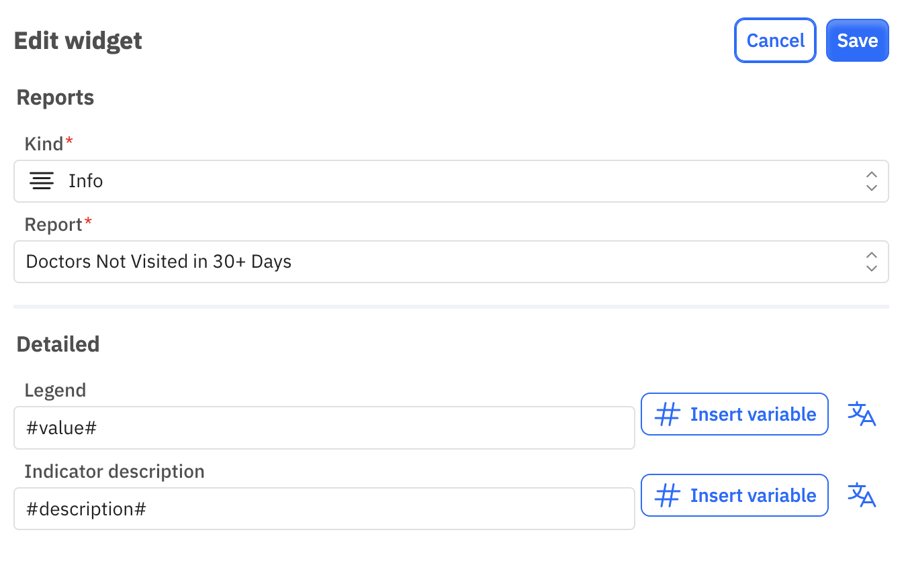Click the Legend field label
Screen dimensions: 908x561
pyautogui.click(x=55, y=391)
